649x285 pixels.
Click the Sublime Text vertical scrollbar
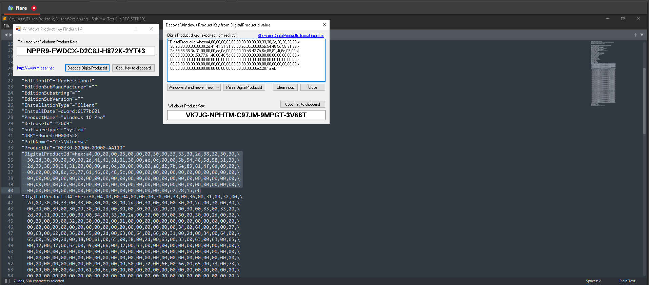[644, 102]
